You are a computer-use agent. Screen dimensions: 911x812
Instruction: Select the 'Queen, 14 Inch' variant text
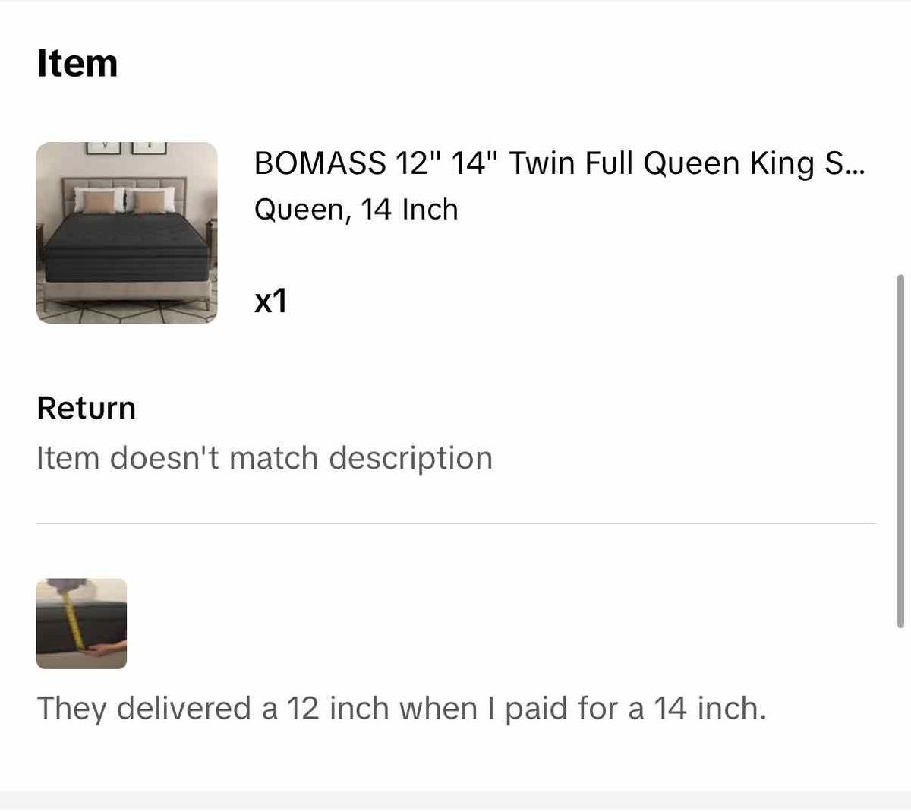point(356,209)
